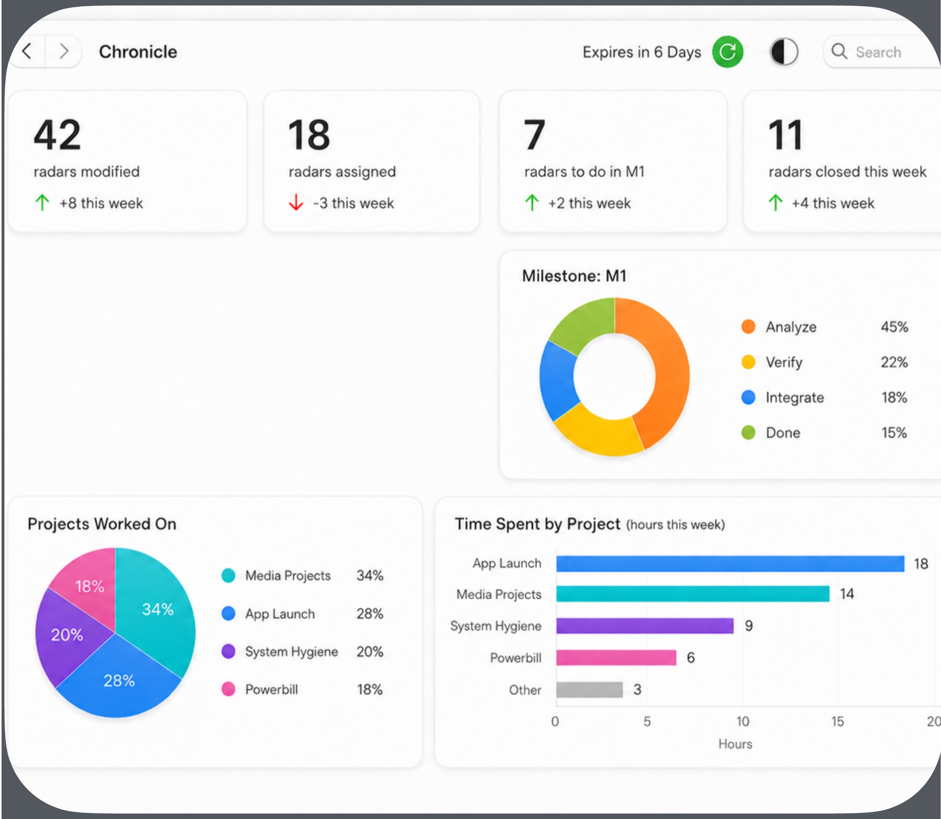Click 'Expires in 6 Days' text

pos(641,52)
